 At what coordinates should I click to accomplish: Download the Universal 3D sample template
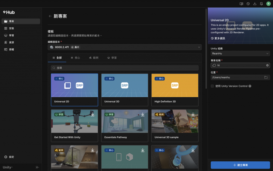point(193,114)
